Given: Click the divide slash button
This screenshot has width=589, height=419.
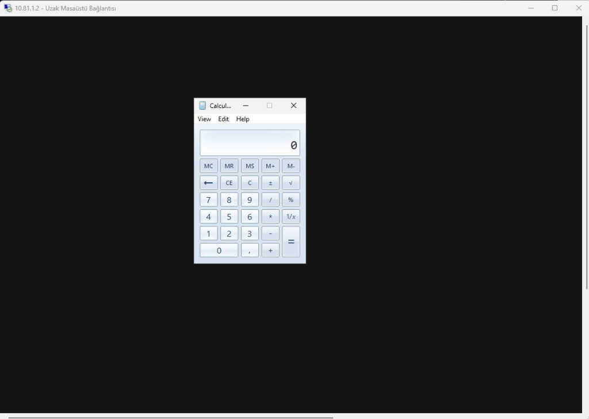Looking at the screenshot, I should click(x=270, y=200).
